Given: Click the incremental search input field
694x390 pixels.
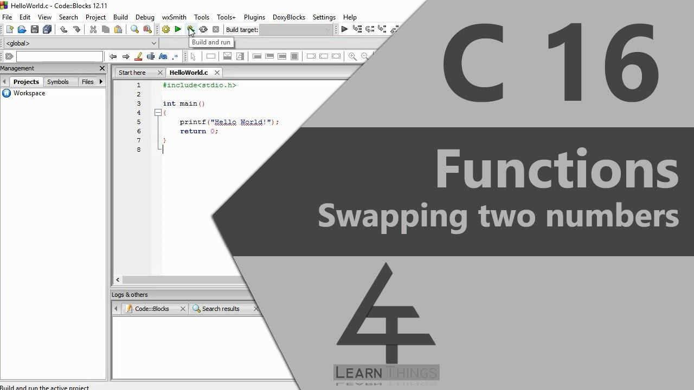Looking at the screenshot, I should point(59,56).
